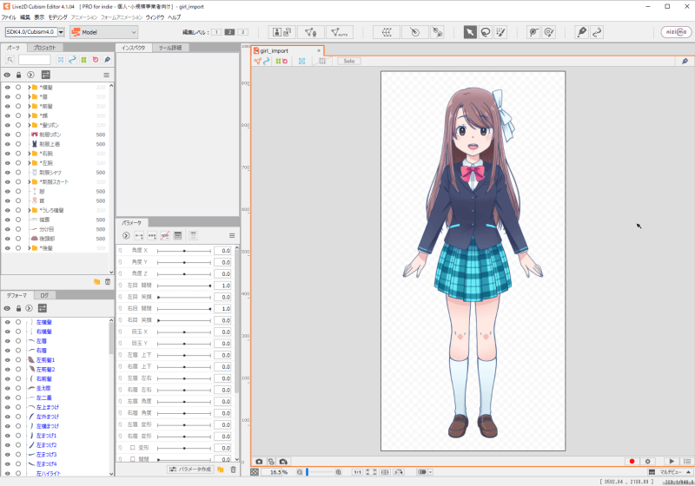Screen dimensions: 695x486
Task: Pick the brush selection tool
Action: (x=501, y=32)
